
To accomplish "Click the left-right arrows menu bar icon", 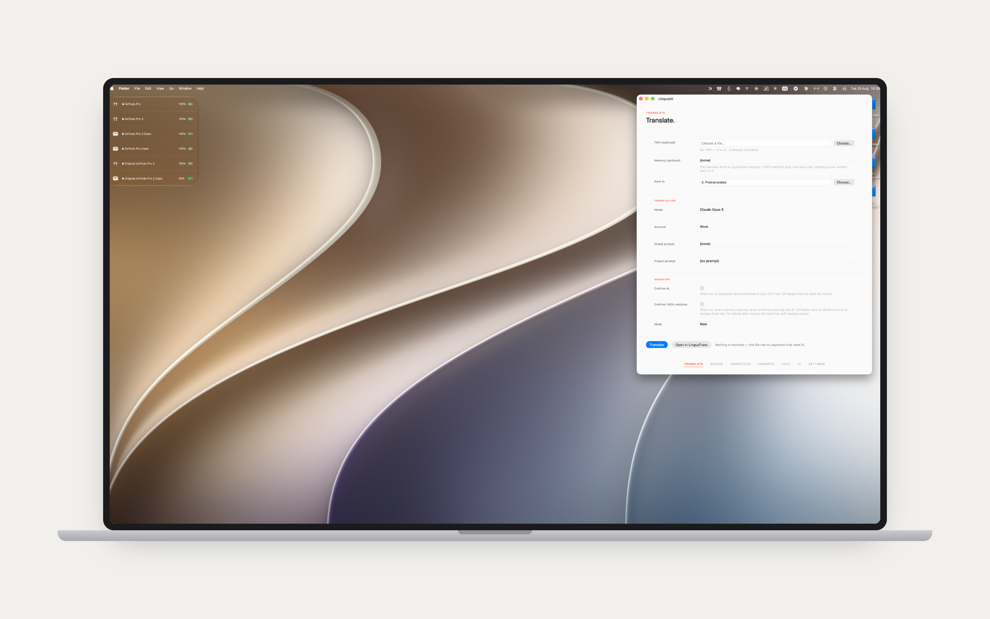I will click(x=816, y=88).
